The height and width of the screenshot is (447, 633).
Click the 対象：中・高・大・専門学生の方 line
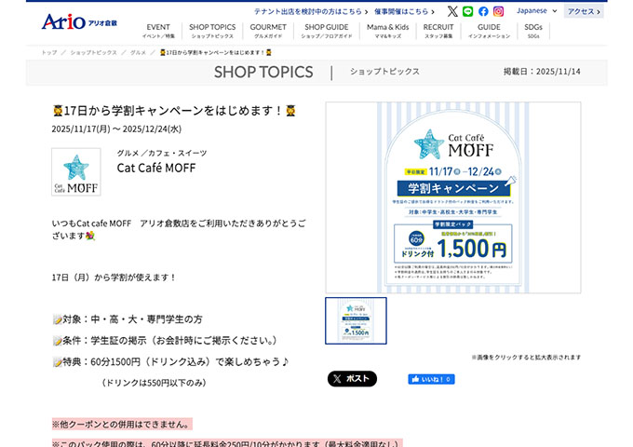[x=128, y=319]
